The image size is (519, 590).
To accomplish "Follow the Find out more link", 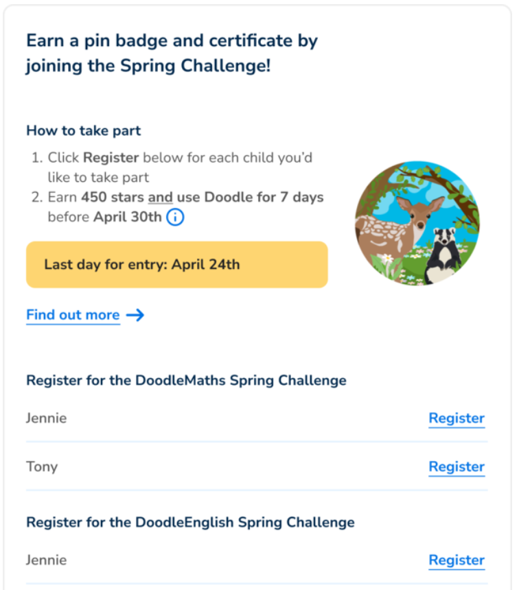I will pos(73,315).
